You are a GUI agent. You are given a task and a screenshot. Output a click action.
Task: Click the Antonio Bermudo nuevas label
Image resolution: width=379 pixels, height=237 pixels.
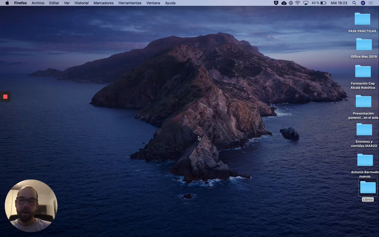tap(365, 174)
